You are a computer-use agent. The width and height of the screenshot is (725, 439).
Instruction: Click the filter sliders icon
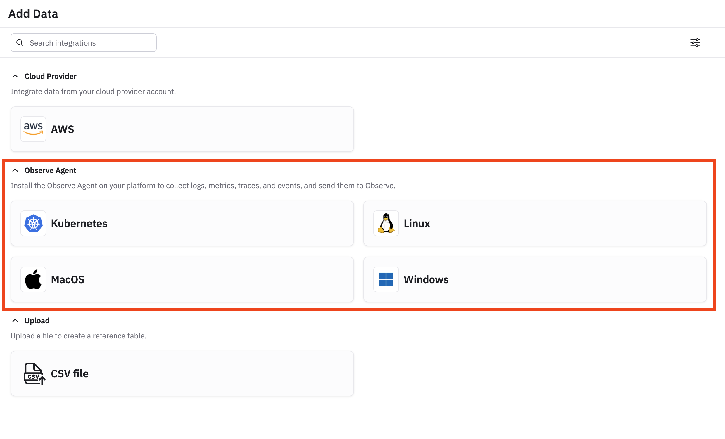695,43
